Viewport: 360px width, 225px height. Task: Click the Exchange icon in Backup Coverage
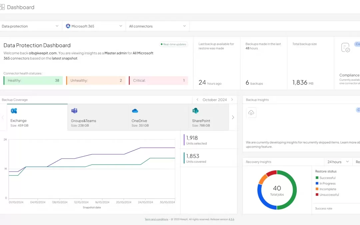pos(14,111)
